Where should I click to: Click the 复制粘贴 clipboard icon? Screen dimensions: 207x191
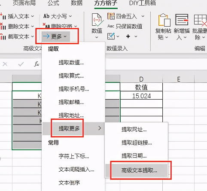(164, 20)
